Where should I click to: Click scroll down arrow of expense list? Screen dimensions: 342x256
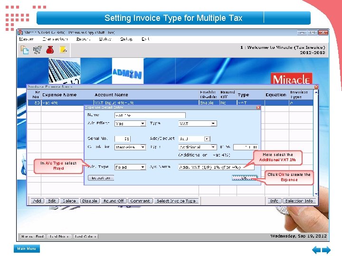point(316,193)
